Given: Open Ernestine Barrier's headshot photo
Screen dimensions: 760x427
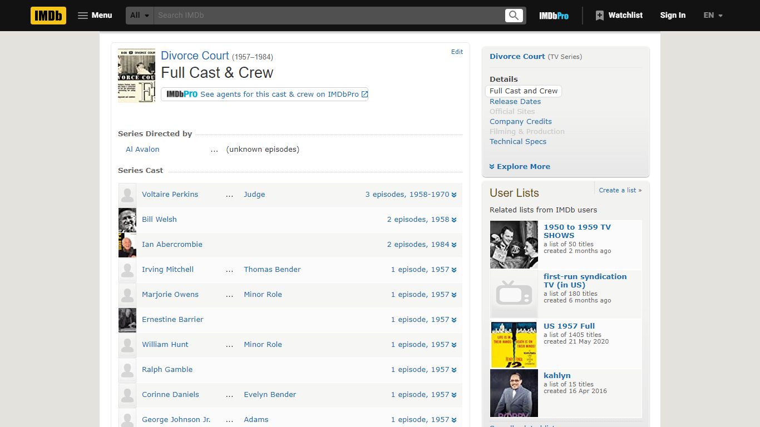Looking at the screenshot, I should 127,320.
